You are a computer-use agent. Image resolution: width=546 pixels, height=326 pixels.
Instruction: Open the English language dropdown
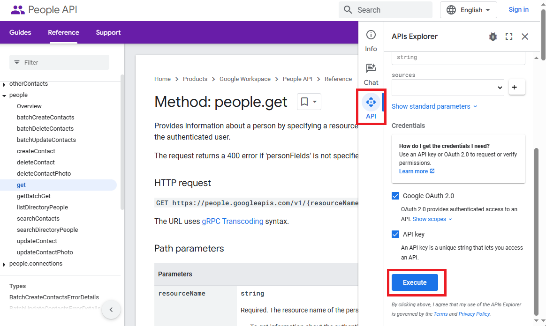(468, 10)
